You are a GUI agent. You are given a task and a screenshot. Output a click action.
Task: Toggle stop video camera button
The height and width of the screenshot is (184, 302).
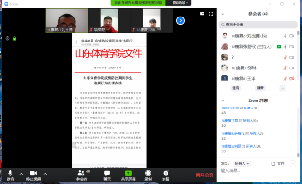pos(34,173)
